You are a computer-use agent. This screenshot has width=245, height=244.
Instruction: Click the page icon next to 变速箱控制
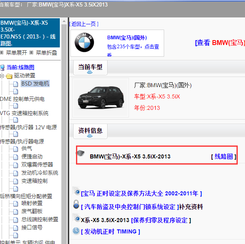click(x=15, y=181)
